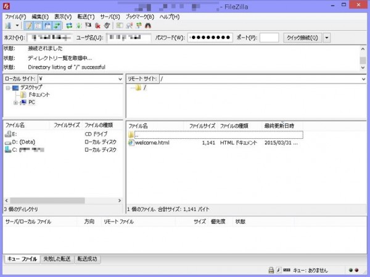Open the ブックマーク(B) menu

tap(140, 17)
